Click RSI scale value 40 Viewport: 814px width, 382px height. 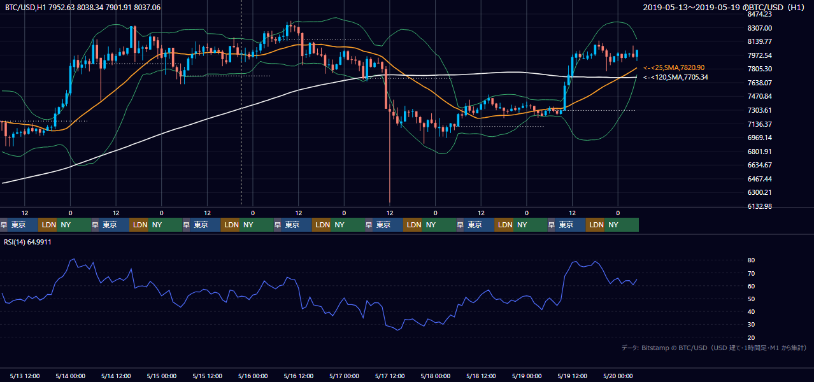(x=752, y=311)
